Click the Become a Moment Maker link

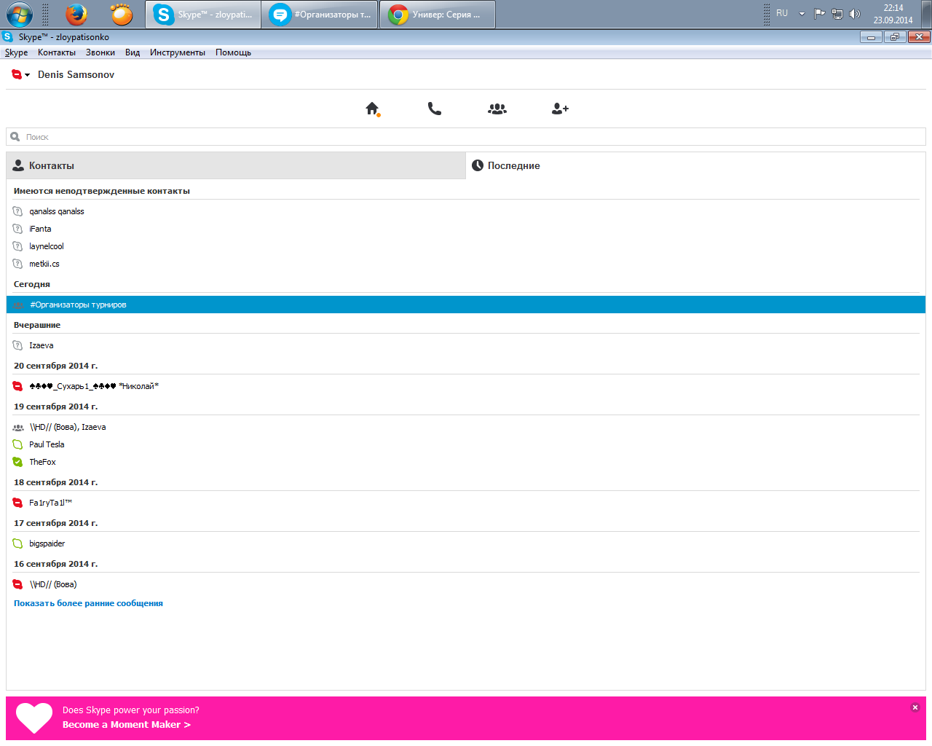[x=127, y=725]
